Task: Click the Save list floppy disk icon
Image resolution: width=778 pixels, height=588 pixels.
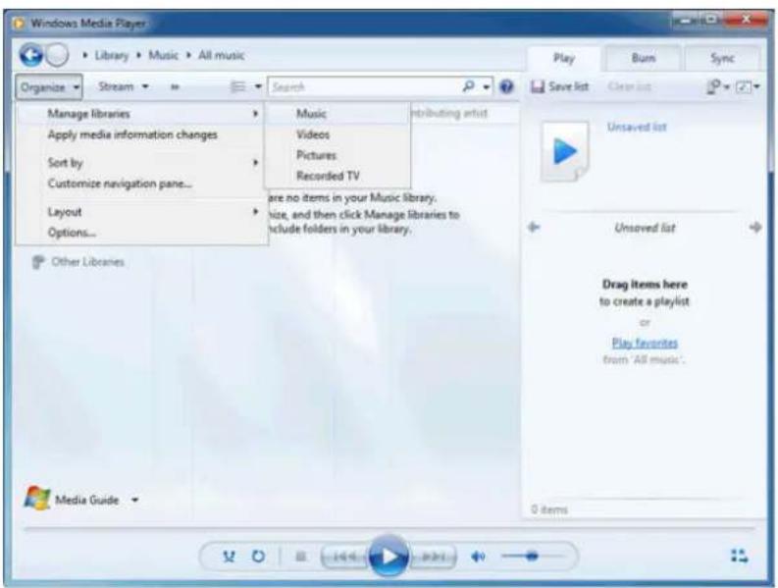Action: tap(538, 87)
